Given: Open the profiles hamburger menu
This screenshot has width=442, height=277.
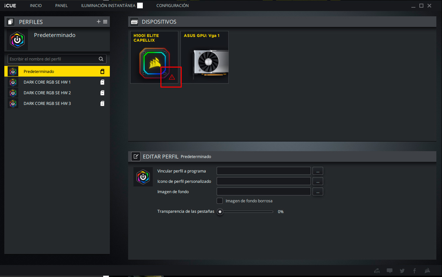Looking at the screenshot, I should [105, 22].
